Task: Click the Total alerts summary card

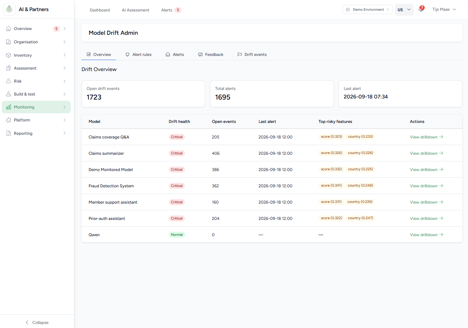Action: (272, 94)
